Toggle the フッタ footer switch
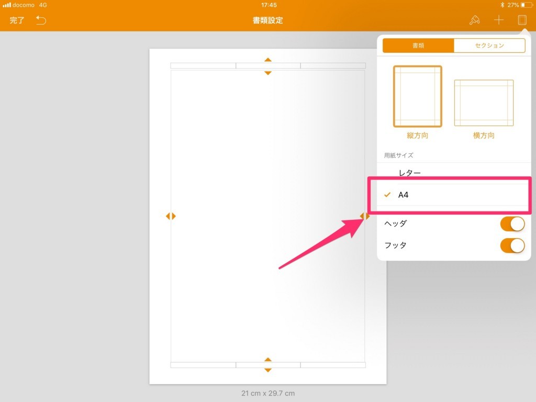Image resolution: width=536 pixels, height=402 pixels. click(x=512, y=245)
